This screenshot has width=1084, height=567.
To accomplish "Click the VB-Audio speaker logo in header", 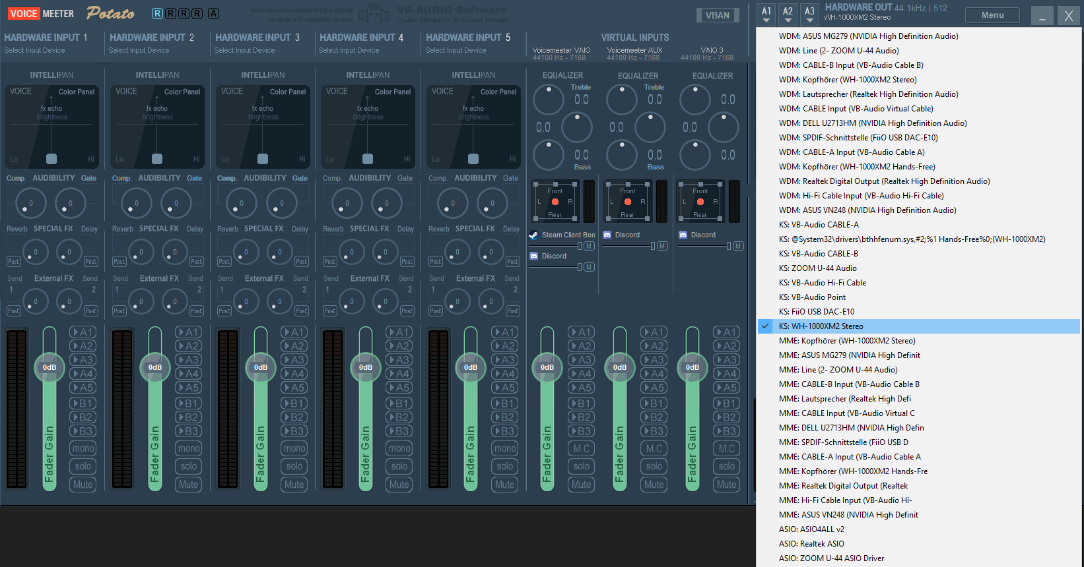I will 374,13.
